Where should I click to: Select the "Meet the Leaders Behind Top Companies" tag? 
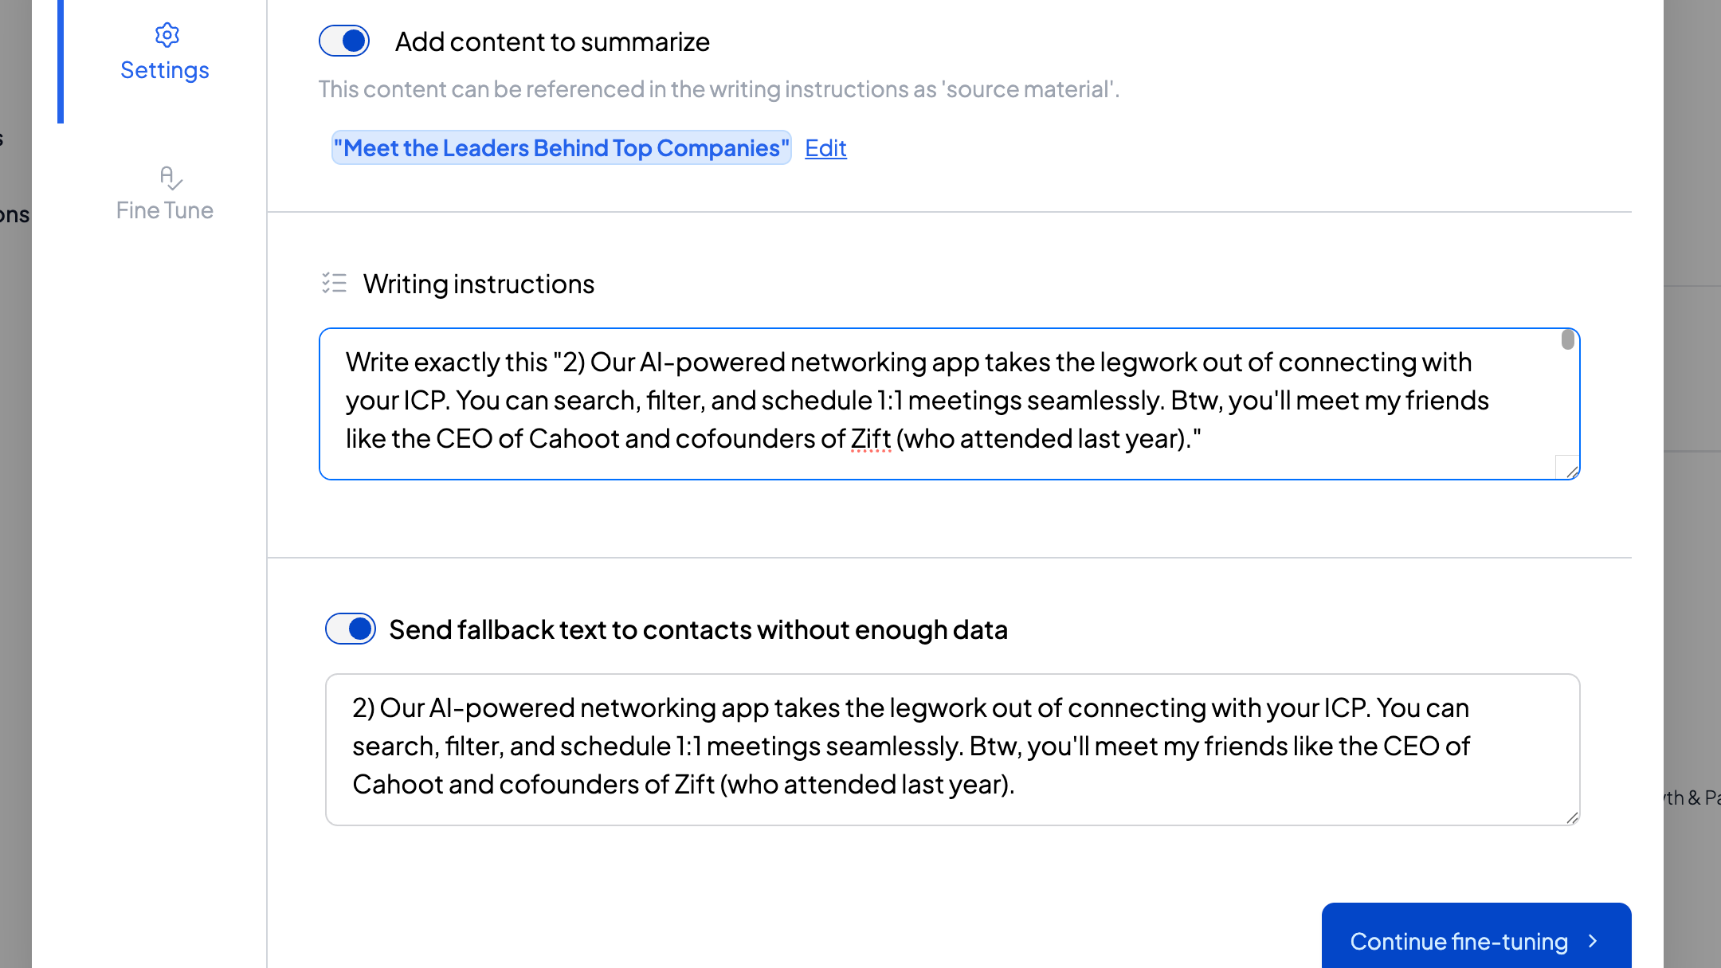point(561,148)
